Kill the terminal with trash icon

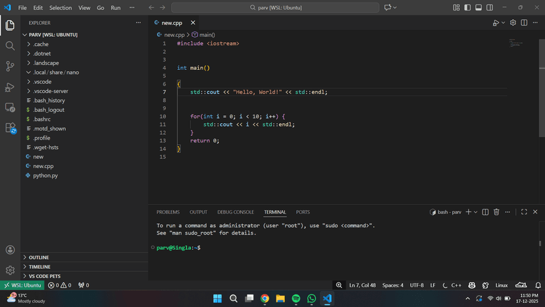click(496, 212)
